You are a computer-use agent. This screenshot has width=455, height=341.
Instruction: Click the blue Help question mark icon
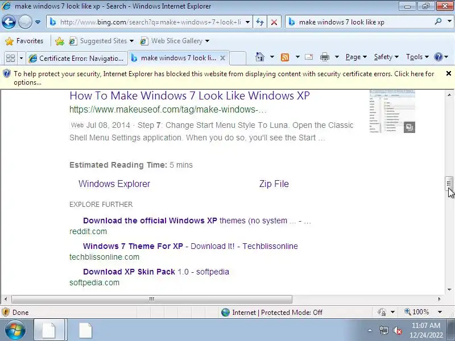pos(438,57)
